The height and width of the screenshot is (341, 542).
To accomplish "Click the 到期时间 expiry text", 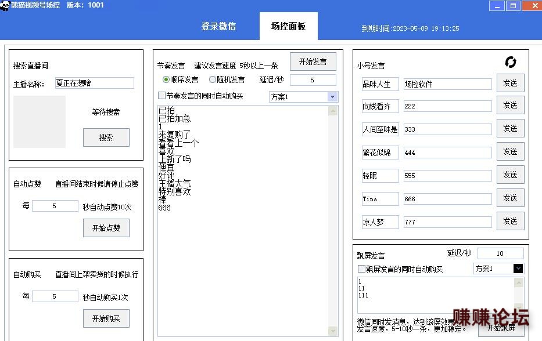I will [410, 28].
